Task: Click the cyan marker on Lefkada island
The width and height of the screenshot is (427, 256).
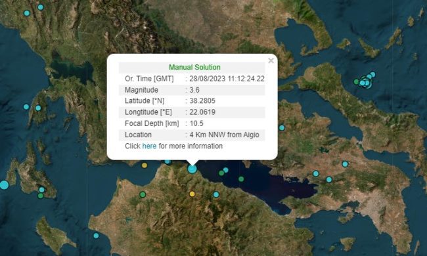Action: pos(38,108)
